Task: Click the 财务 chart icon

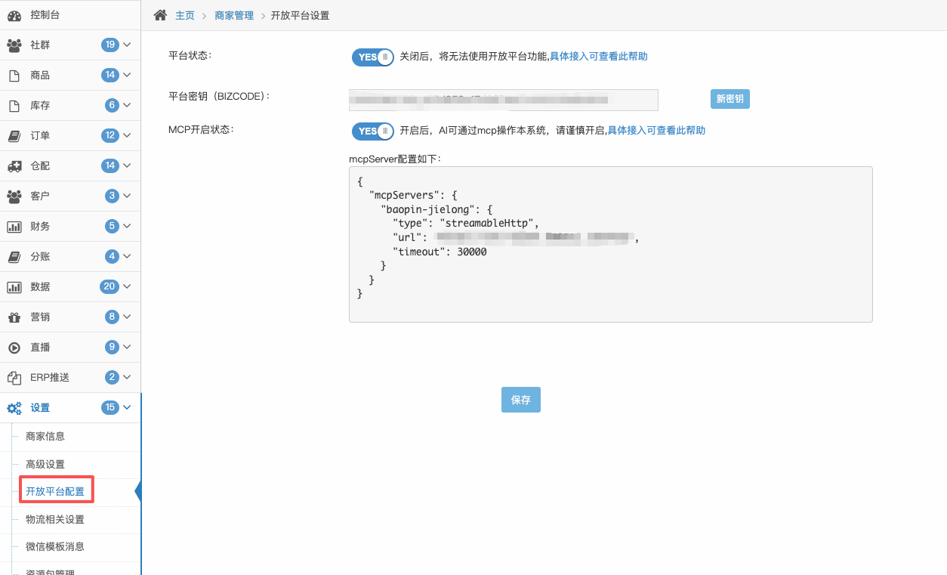Action: (14, 227)
